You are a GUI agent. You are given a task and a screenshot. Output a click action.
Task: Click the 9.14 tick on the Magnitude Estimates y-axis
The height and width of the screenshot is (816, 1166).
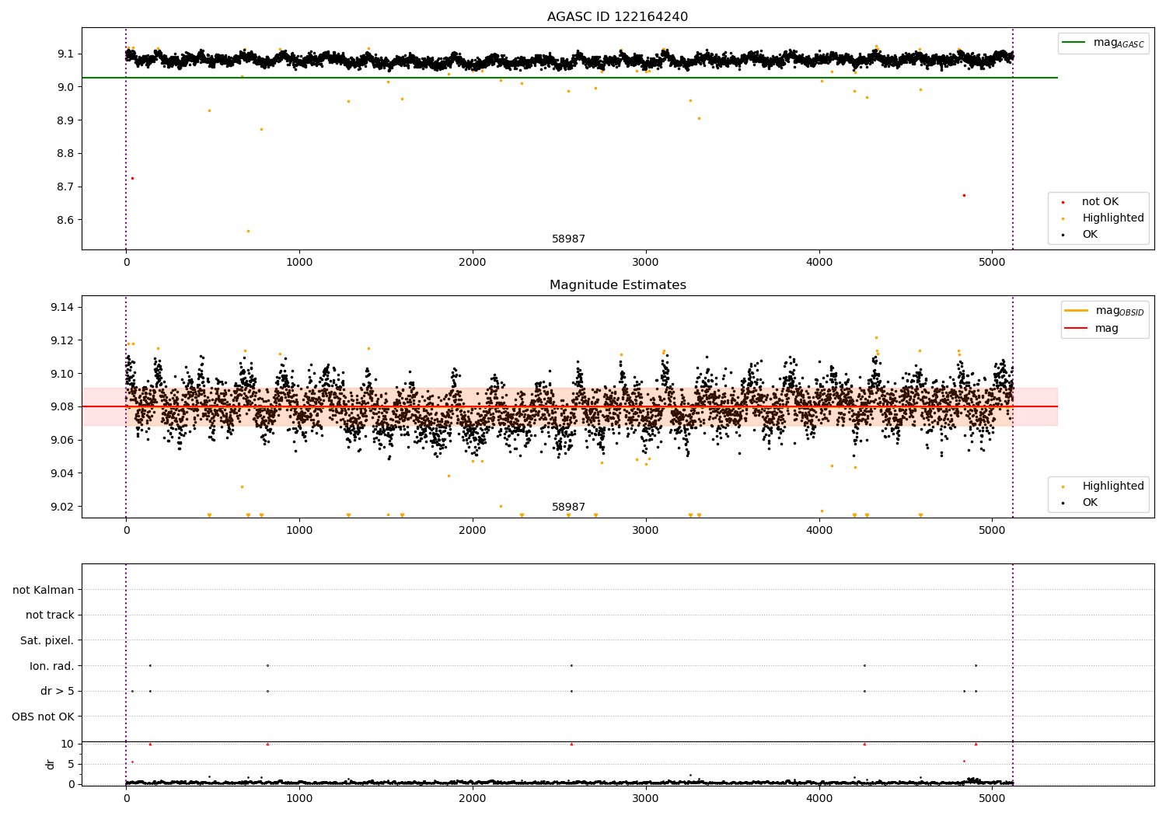(x=63, y=308)
